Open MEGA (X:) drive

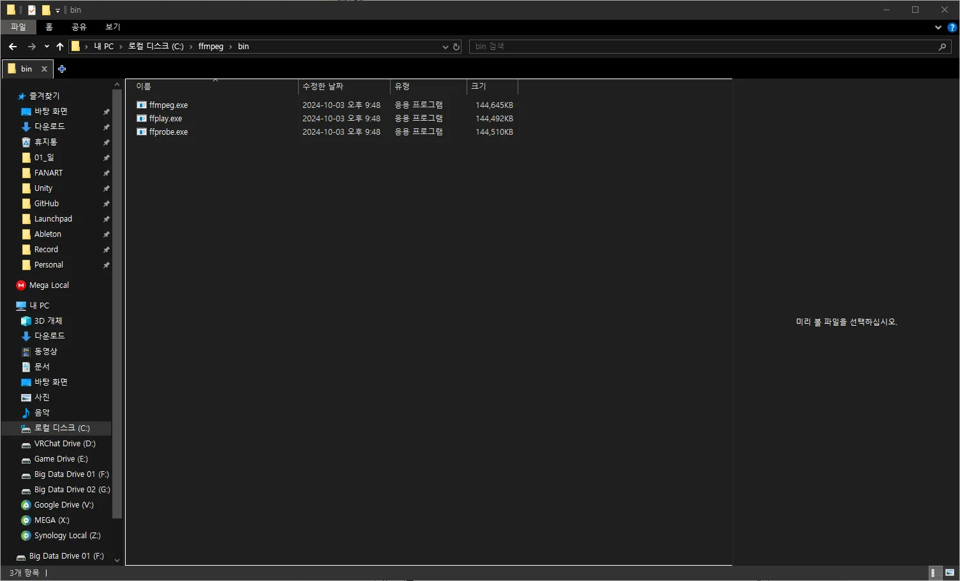tap(52, 520)
